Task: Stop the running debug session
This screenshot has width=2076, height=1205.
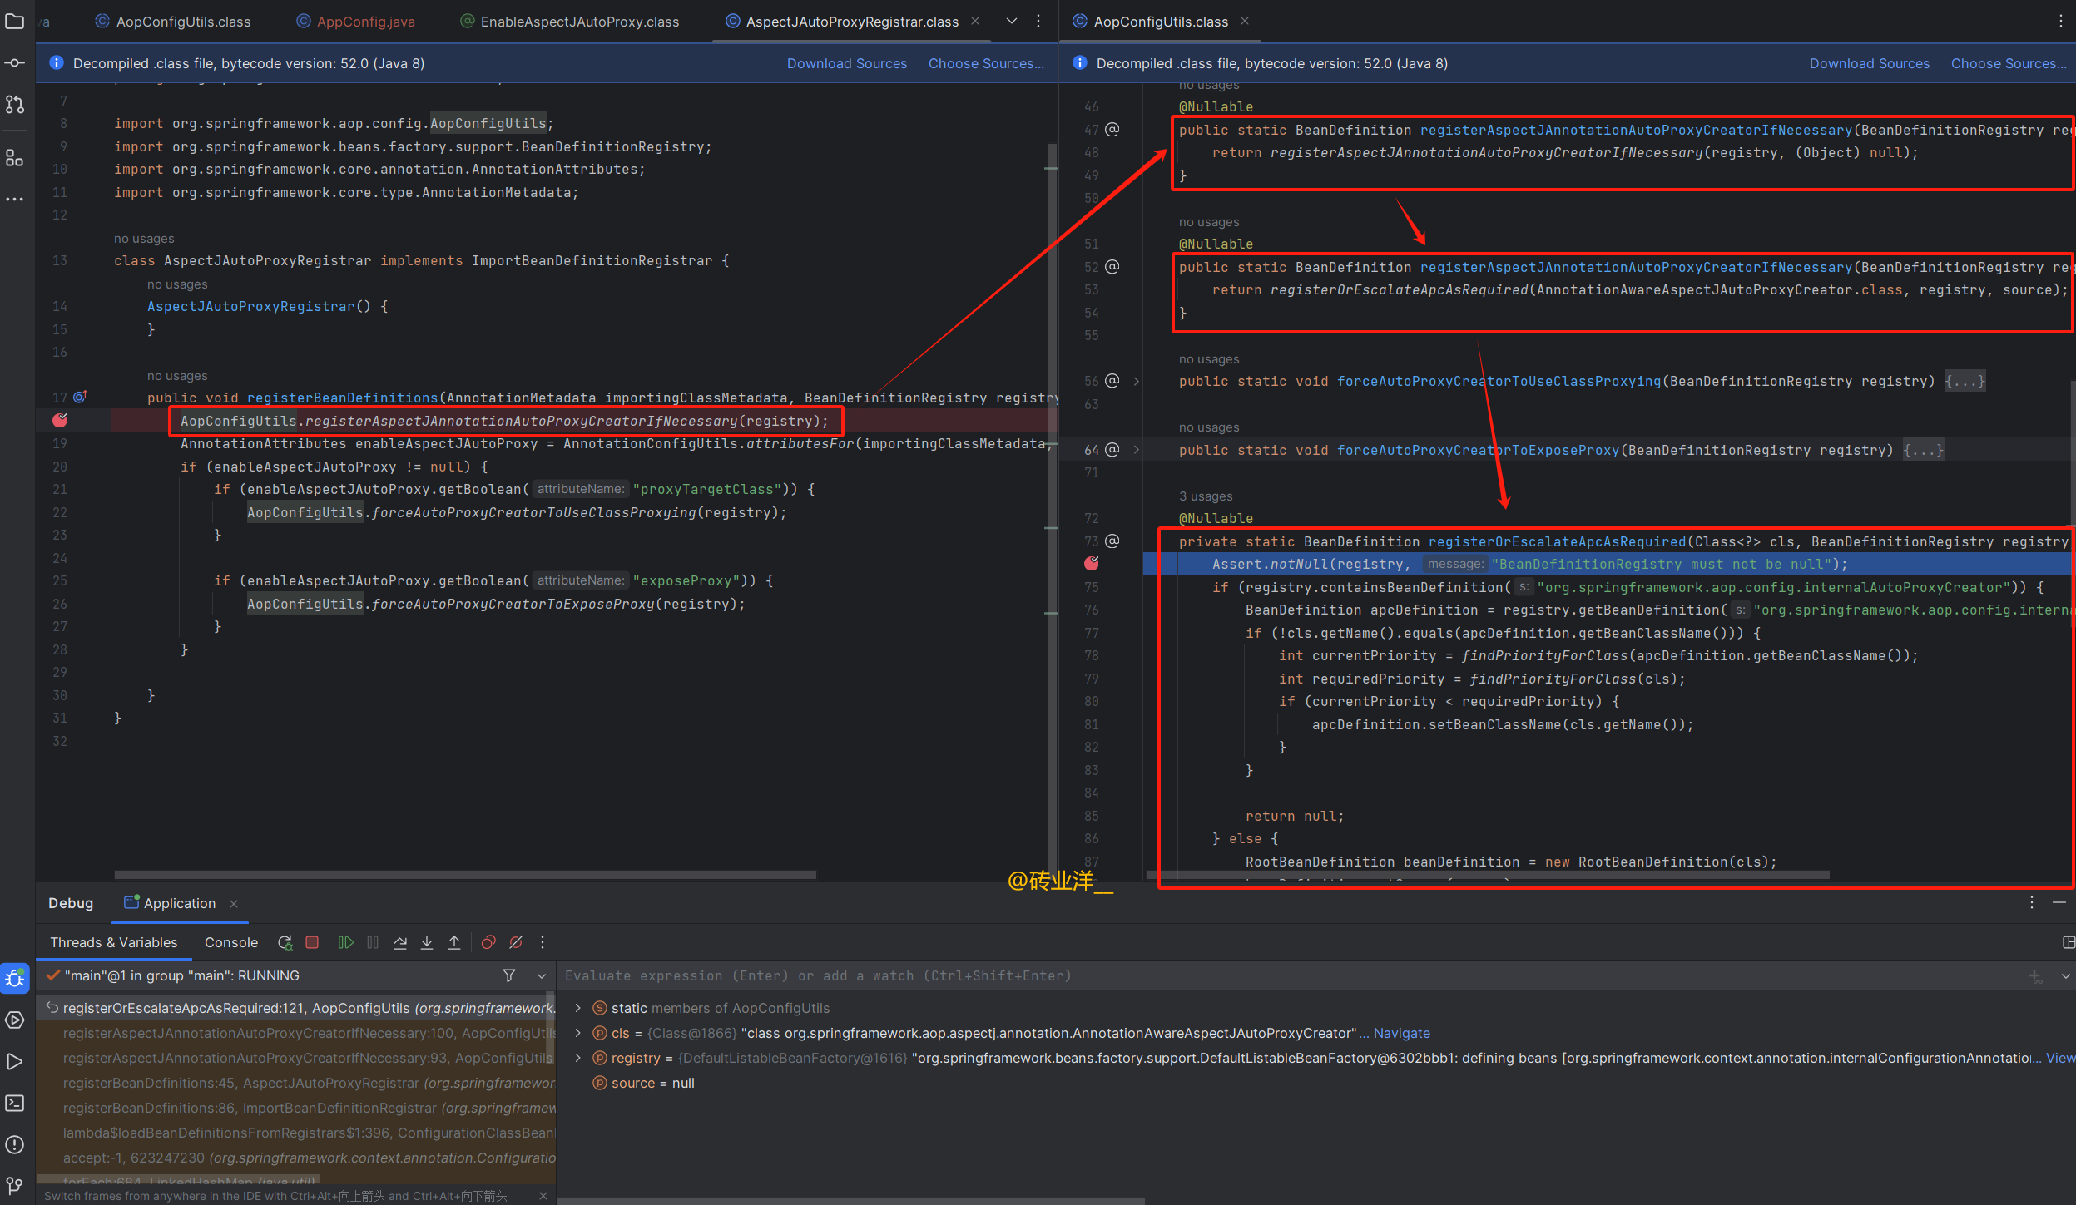Action: click(312, 942)
